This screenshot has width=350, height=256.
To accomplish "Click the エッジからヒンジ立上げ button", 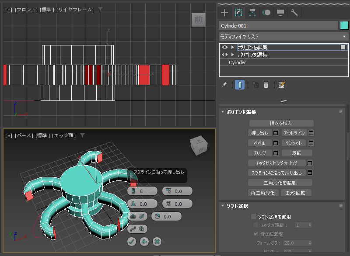I will pyautogui.click(x=277, y=163).
